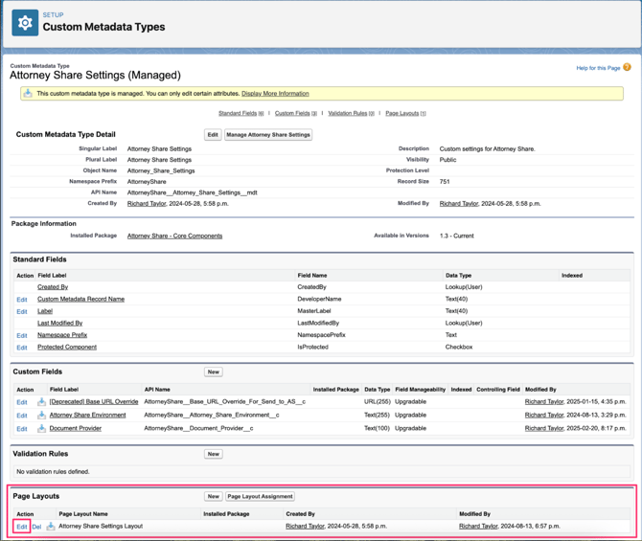Open Attorney Share - Core Components package
This screenshot has width=642, height=541.
(x=174, y=236)
